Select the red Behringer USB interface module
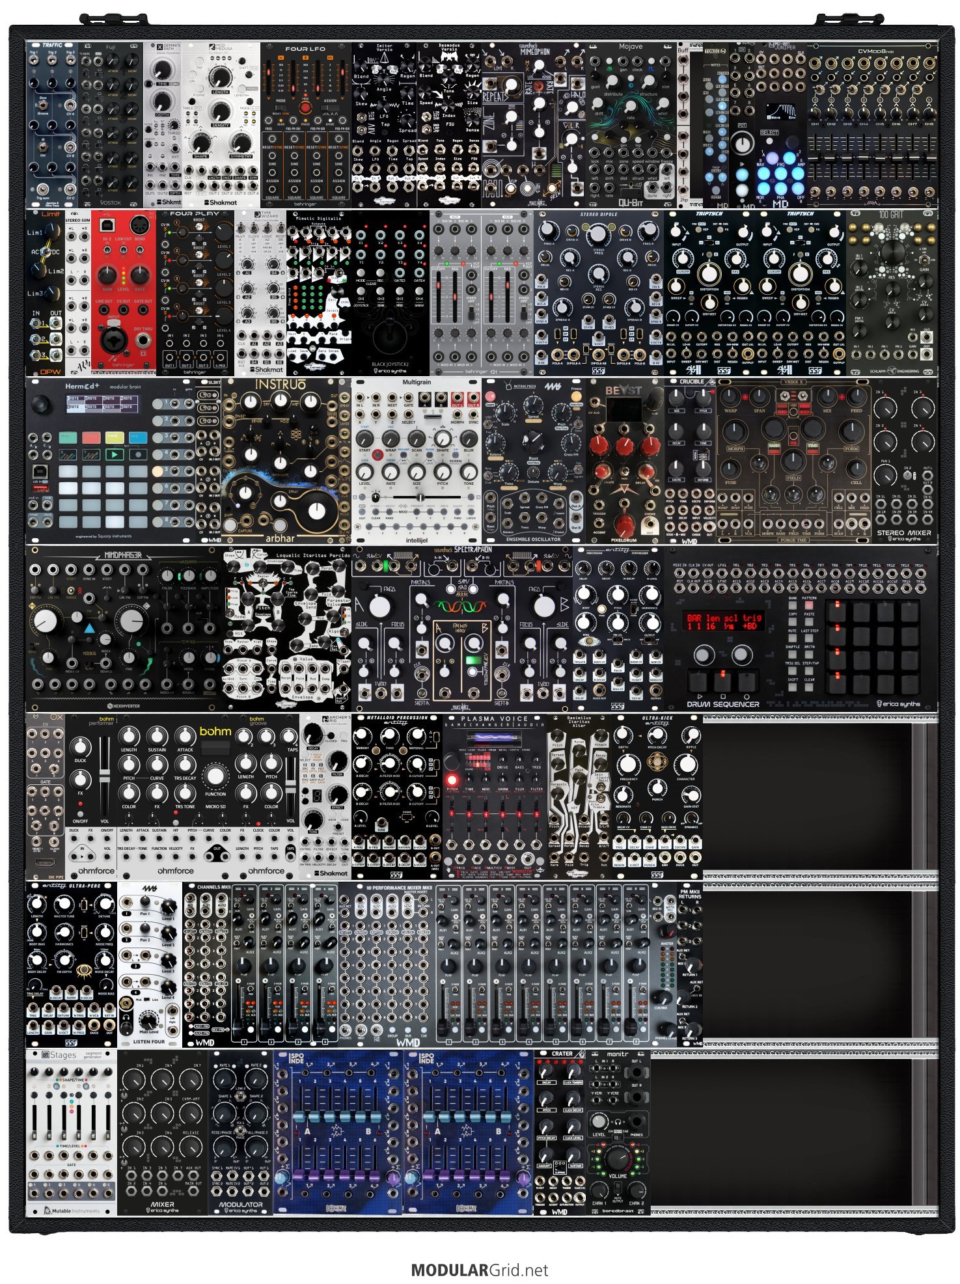960x1284 pixels. [124, 292]
